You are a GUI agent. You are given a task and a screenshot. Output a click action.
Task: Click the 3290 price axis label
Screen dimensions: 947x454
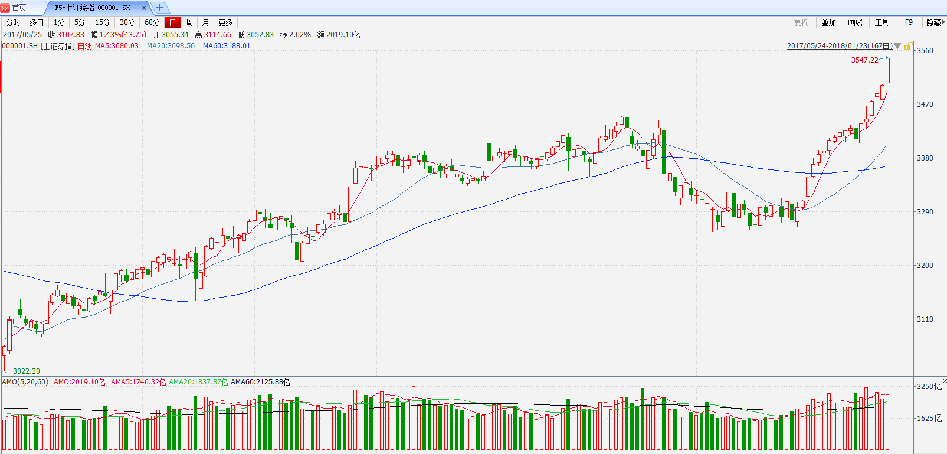pyautogui.click(x=925, y=212)
